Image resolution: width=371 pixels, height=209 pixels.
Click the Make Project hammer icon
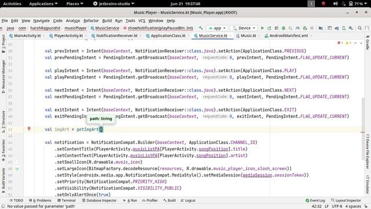(201, 28)
